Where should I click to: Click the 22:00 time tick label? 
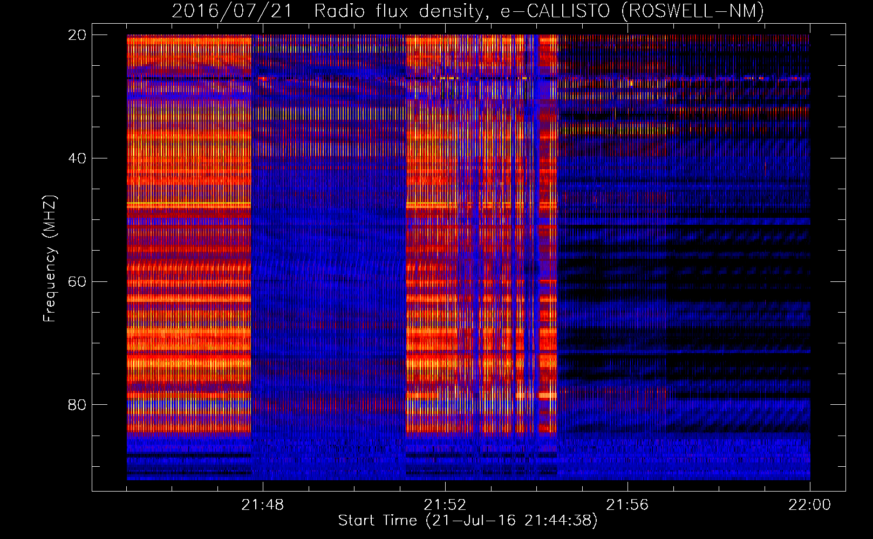point(810,505)
